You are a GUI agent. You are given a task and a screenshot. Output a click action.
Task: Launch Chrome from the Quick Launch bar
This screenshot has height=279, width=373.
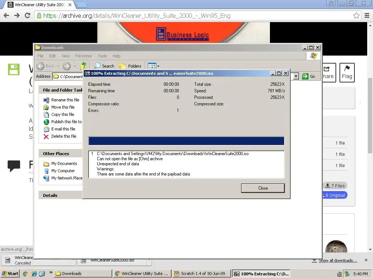(25, 274)
